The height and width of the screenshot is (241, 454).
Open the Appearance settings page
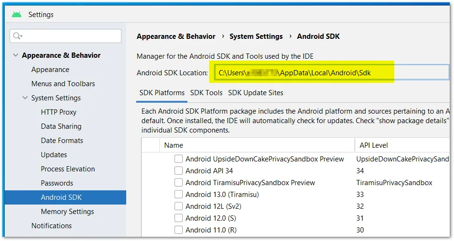(x=50, y=70)
